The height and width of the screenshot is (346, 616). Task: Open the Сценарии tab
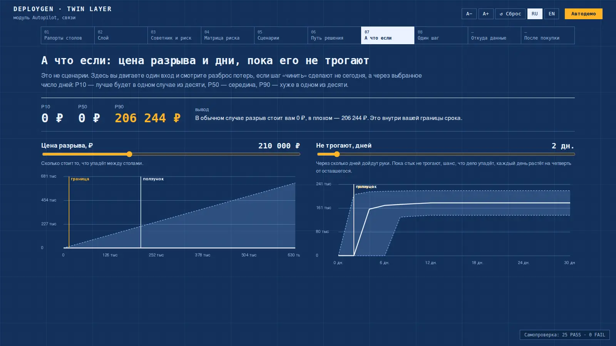coord(281,35)
